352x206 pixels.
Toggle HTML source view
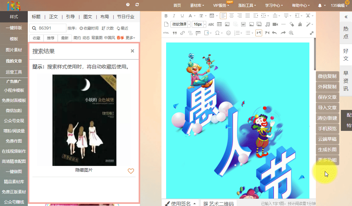166,33
